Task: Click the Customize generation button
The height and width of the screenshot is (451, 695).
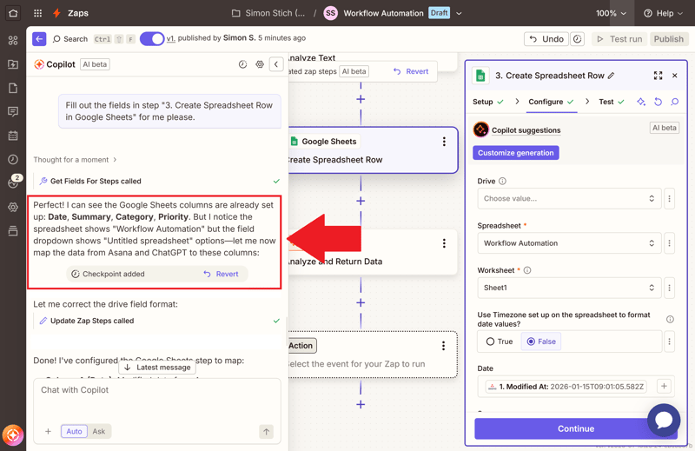Action: pos(516,153)
